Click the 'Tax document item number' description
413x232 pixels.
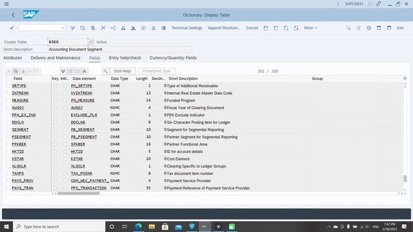point(190,173)
